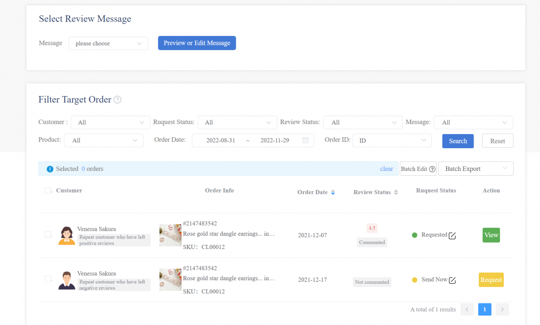Open the Message 'please choose' dropdown

coord(108,43)
